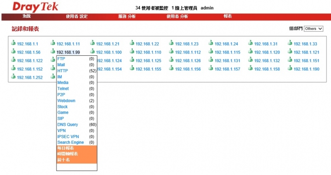
Task: Open host 192.168.1.158
Action: click(x=267, y=69)
